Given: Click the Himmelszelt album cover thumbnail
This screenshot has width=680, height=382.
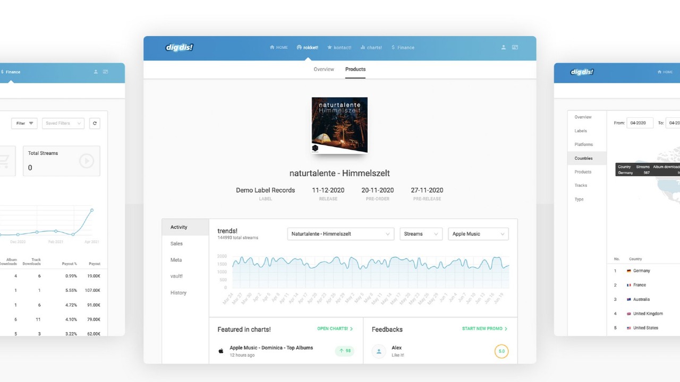Looking at the screenshot, I should [x=339, y=126].
